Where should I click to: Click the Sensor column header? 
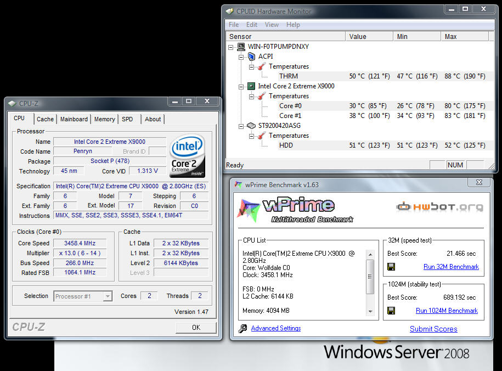(x=286, y=37)
